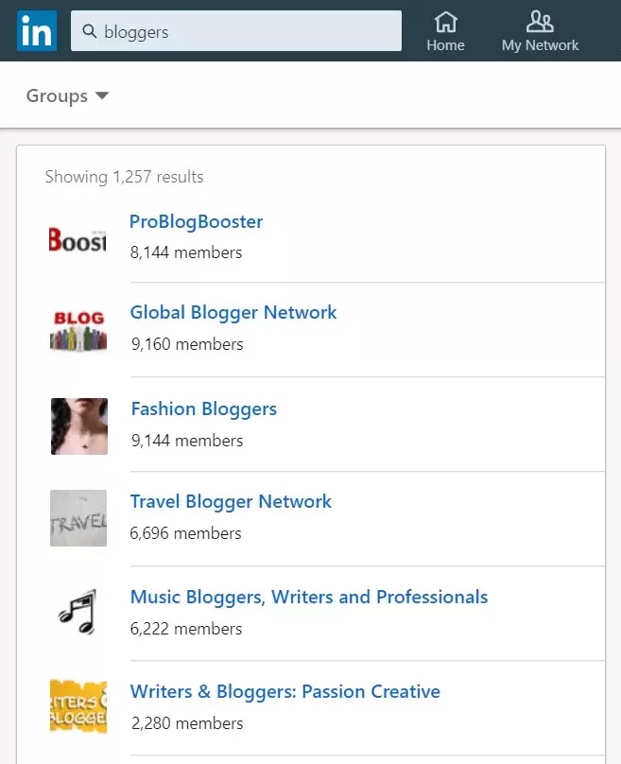Open the Fashion Bloggers group photo
The width and height of the screenshot is (621, 764).
point(78,425)
